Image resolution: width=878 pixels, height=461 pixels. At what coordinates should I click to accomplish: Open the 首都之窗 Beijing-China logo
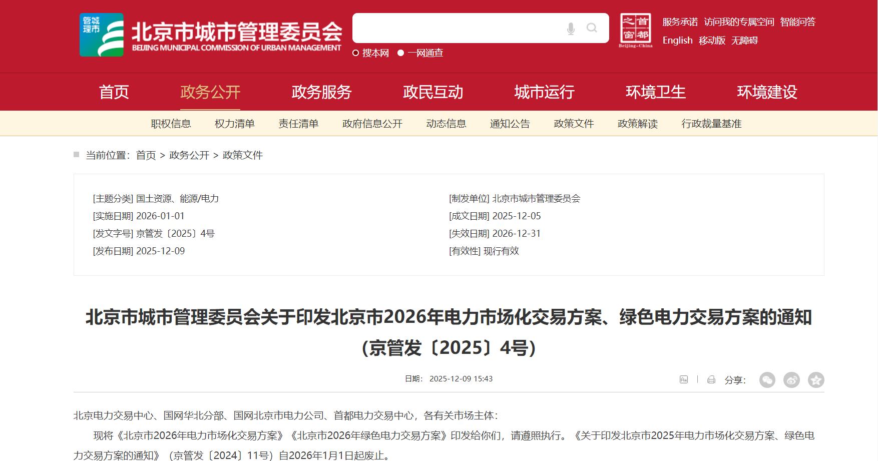[x=635, y=30]
